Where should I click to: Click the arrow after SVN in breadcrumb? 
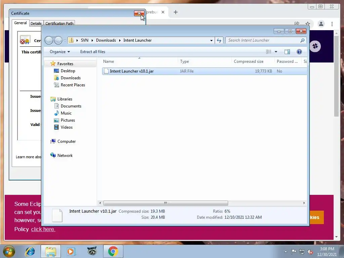(x=92, y=40)
